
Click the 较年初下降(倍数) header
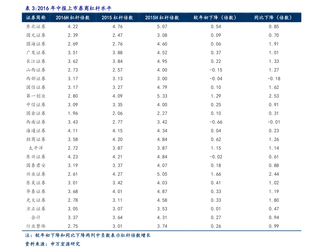click(216, 18)
